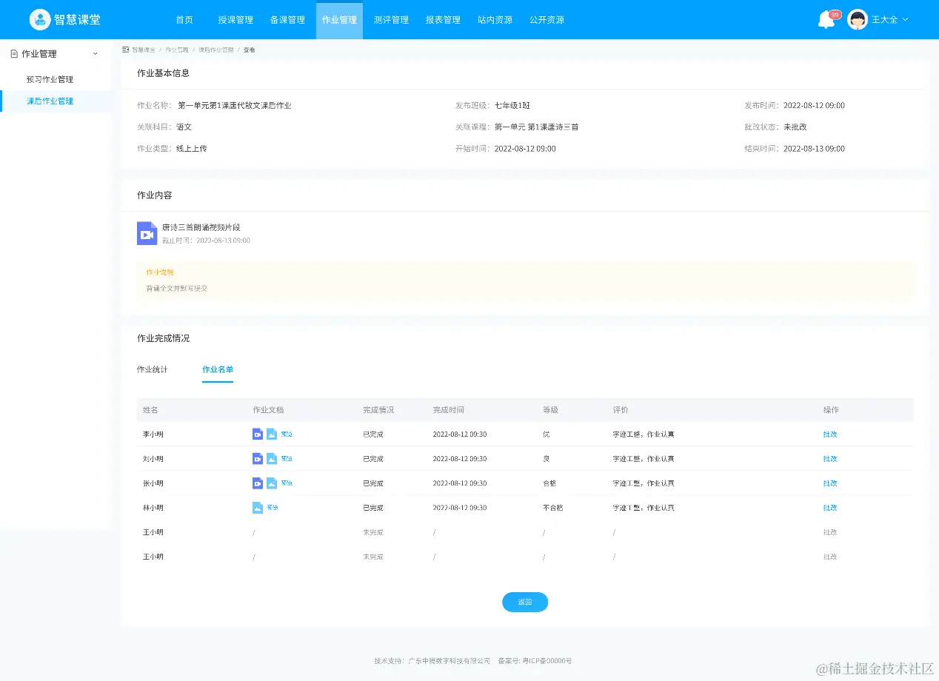Click the class value 七年级1班
939x681 pixels.
(x=512, y=106)
